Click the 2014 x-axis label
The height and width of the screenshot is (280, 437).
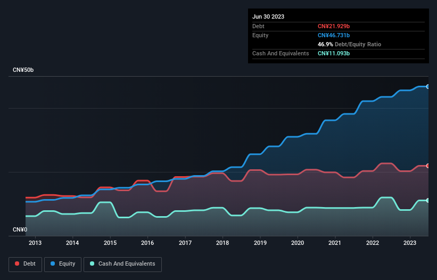(72, 243)
